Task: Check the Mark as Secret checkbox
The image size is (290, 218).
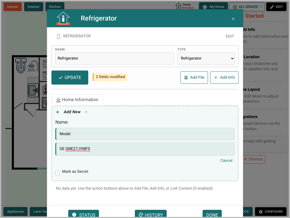Action: click(x=58, y=173)
